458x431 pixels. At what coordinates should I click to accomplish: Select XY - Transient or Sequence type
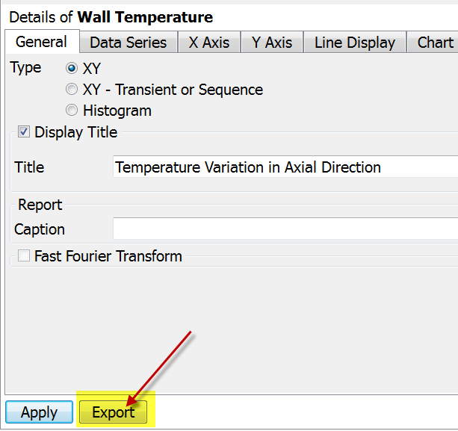point(72,90)
